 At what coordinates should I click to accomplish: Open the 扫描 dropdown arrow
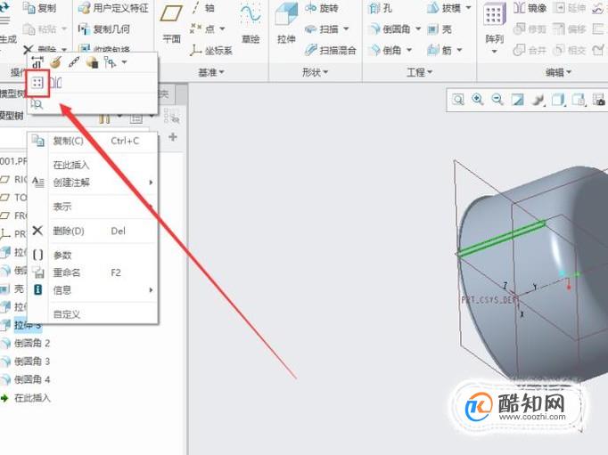346,28
